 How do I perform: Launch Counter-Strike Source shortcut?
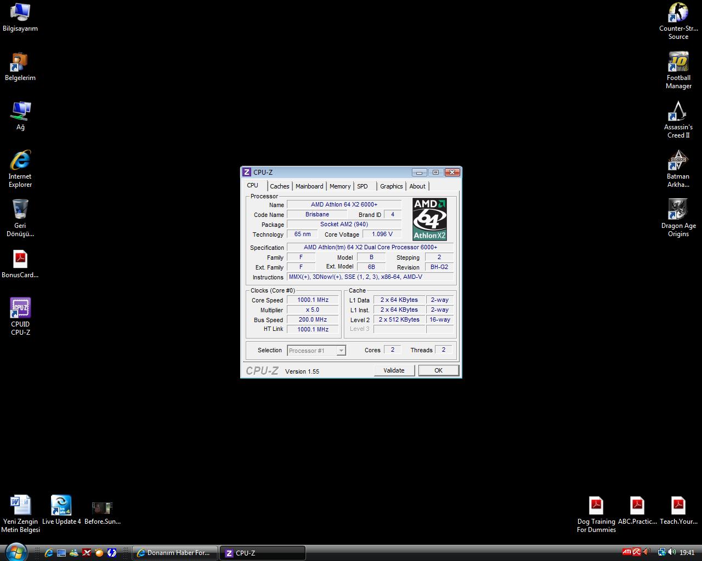click(678, 21)
